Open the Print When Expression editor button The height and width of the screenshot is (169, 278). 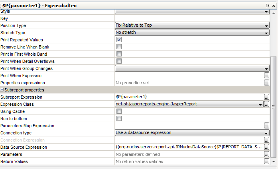point(266,76)
